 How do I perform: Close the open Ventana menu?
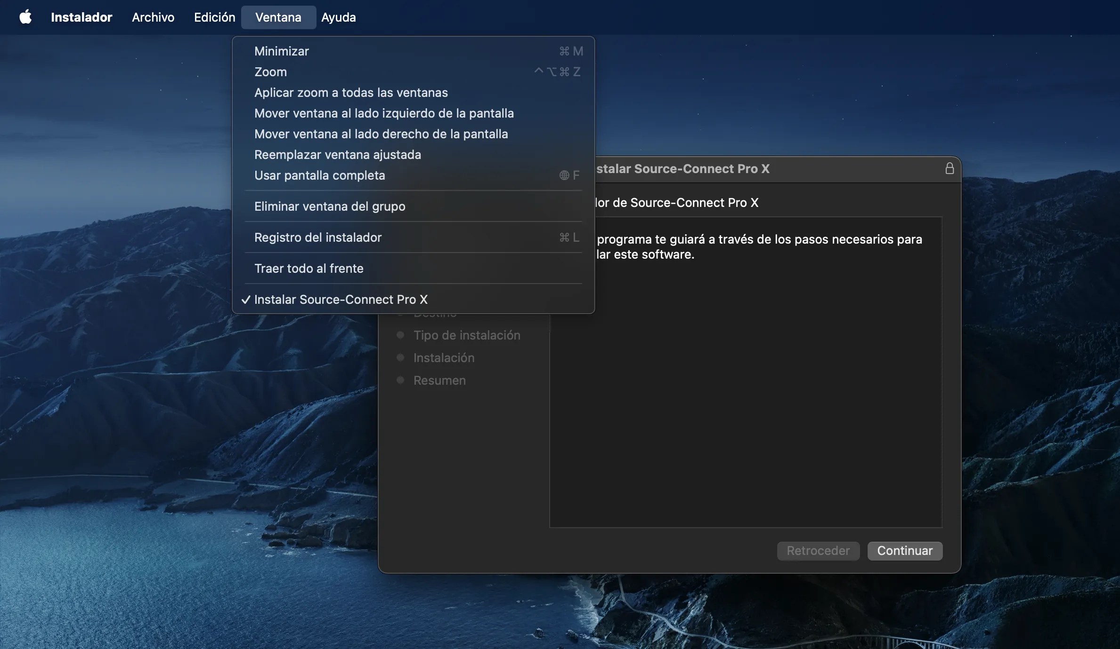pos(278,17)
